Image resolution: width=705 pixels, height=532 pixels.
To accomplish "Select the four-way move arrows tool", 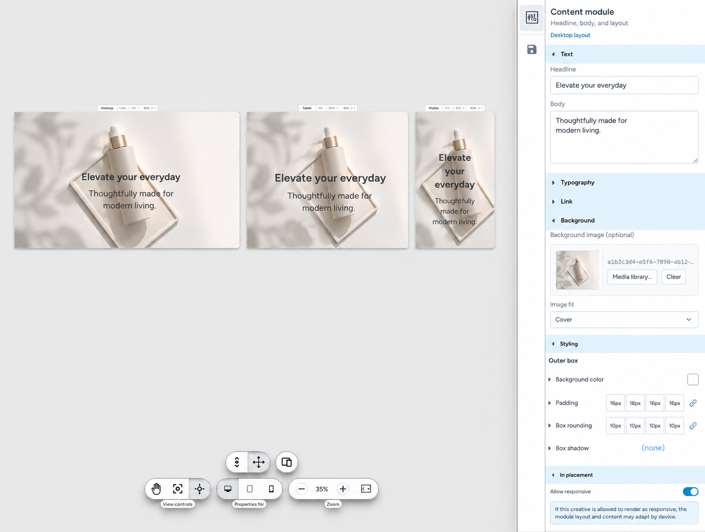I will [x=259, y=462].
